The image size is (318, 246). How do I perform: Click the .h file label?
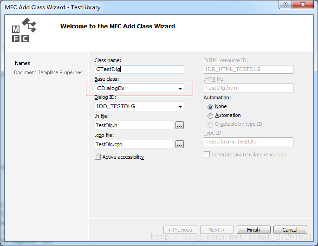(102, 116)
